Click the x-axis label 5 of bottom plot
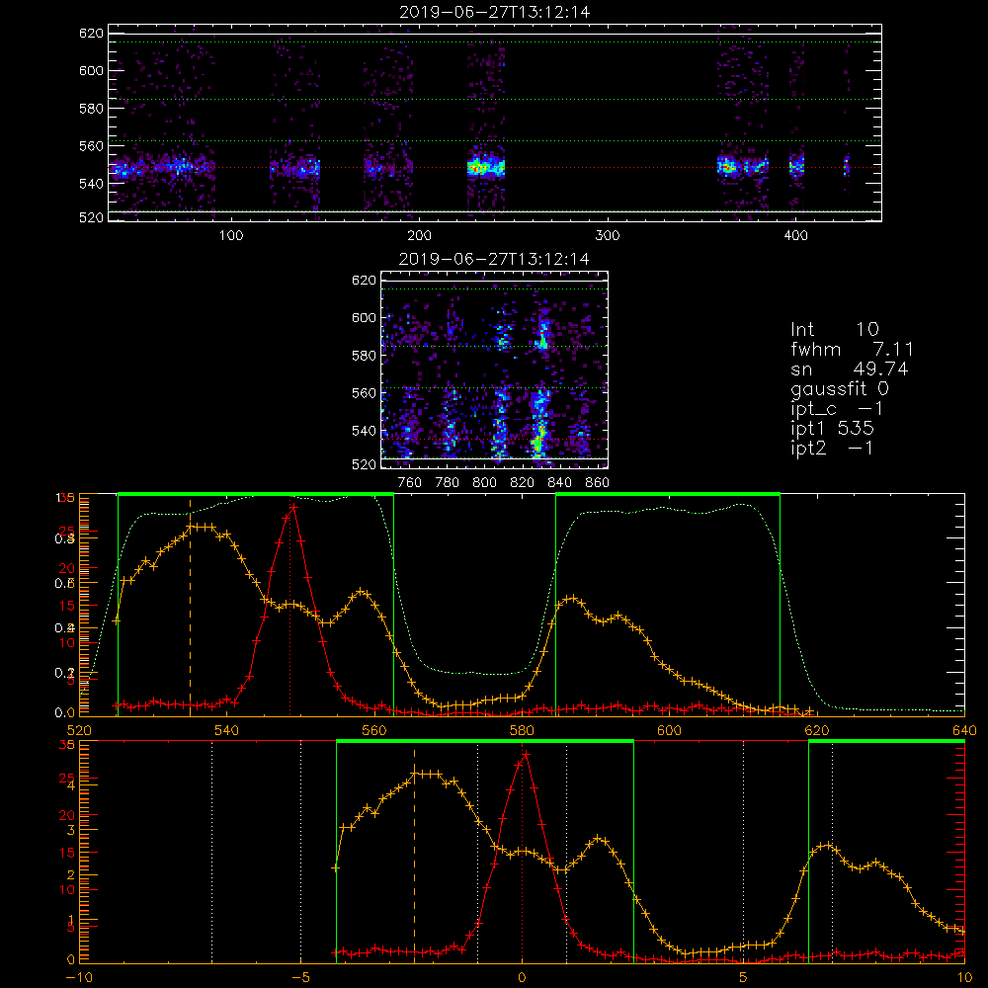The image size is (988, 988). 744,978
